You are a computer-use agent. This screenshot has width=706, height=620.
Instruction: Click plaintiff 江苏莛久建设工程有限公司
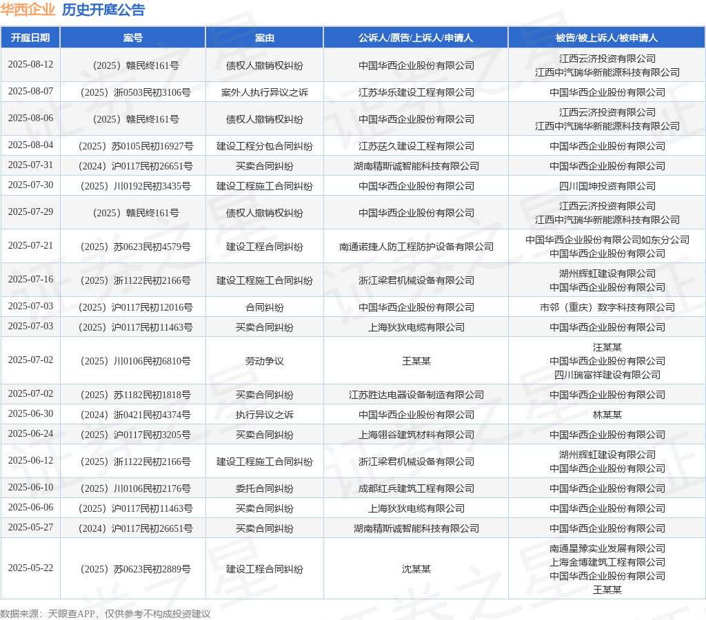(416, 146)
